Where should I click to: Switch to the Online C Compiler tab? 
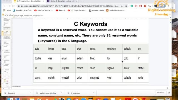click(x=62, y=1)
